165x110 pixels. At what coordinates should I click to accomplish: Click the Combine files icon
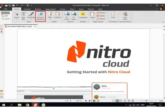click(x=57, y=16)
